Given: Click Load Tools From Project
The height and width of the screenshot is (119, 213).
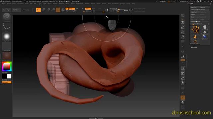Looking at the screenshot, I should pyautogui.click(x=200, y=10).
